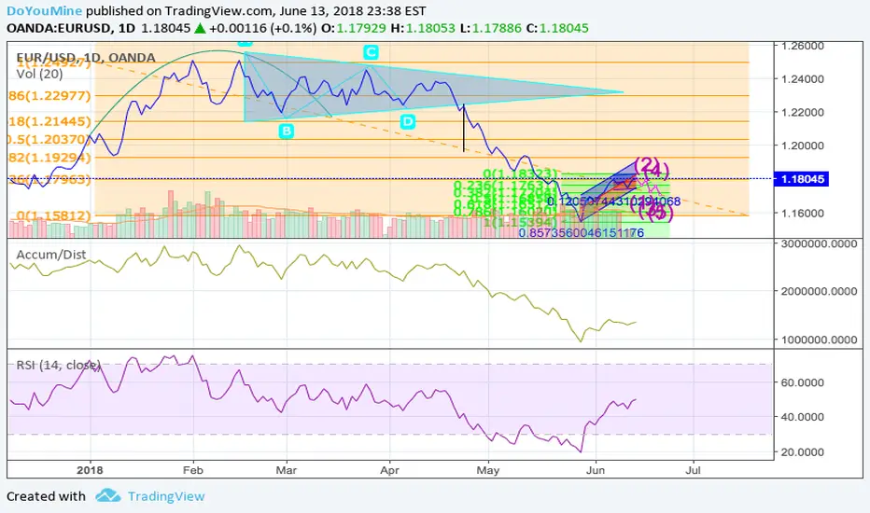Click the Fibonacci 82(1.19294) label
Image resolution: width=870 pixels, height=513 pixels.
click(x=49, y=158)
